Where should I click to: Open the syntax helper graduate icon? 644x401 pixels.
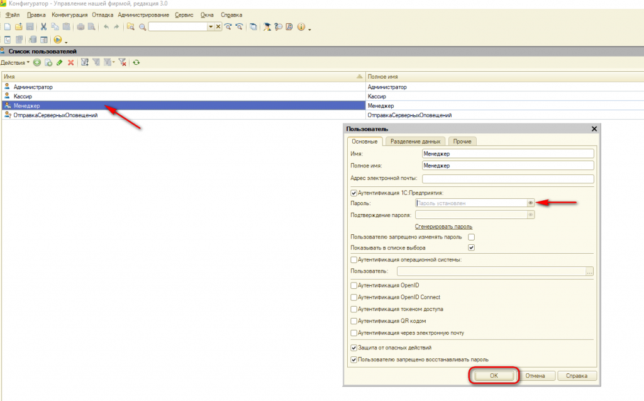coord(267,26)
